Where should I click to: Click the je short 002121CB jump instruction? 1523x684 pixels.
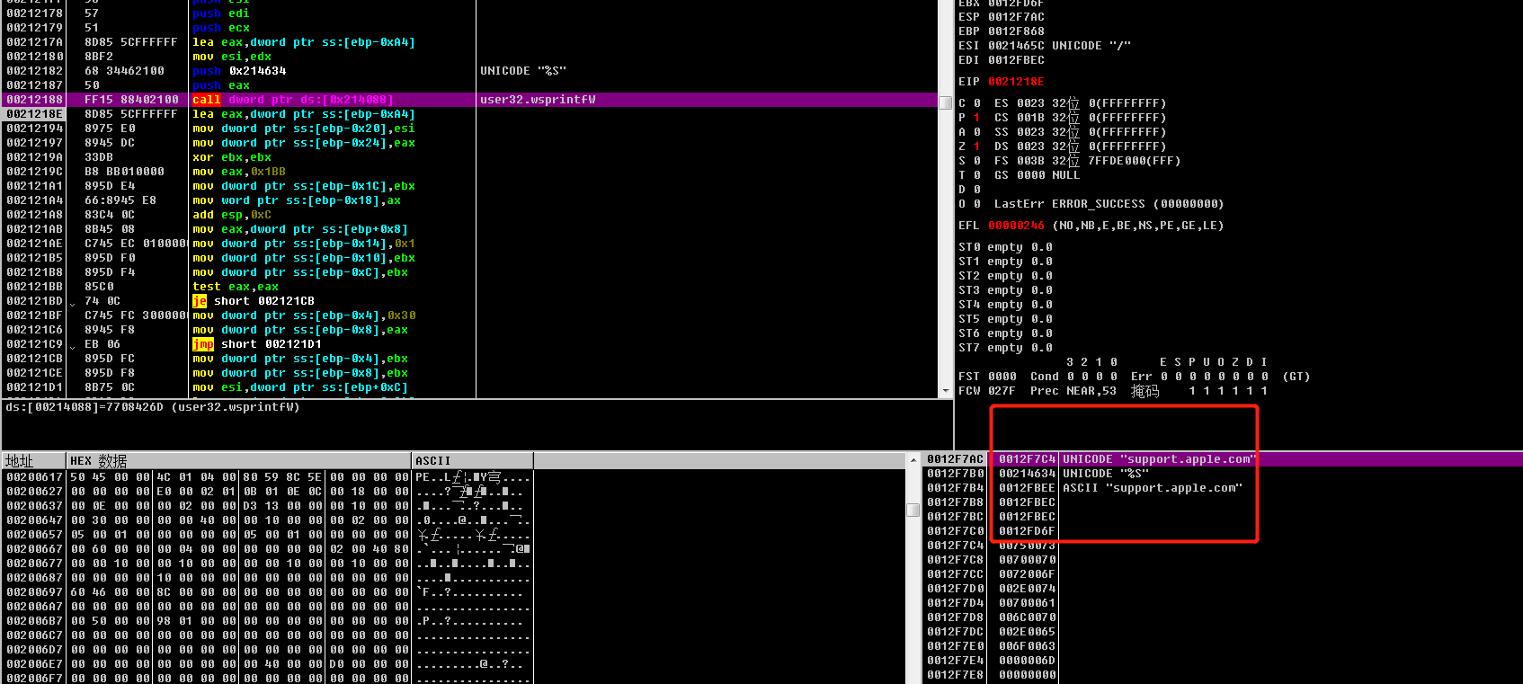[x=254, y=301]
